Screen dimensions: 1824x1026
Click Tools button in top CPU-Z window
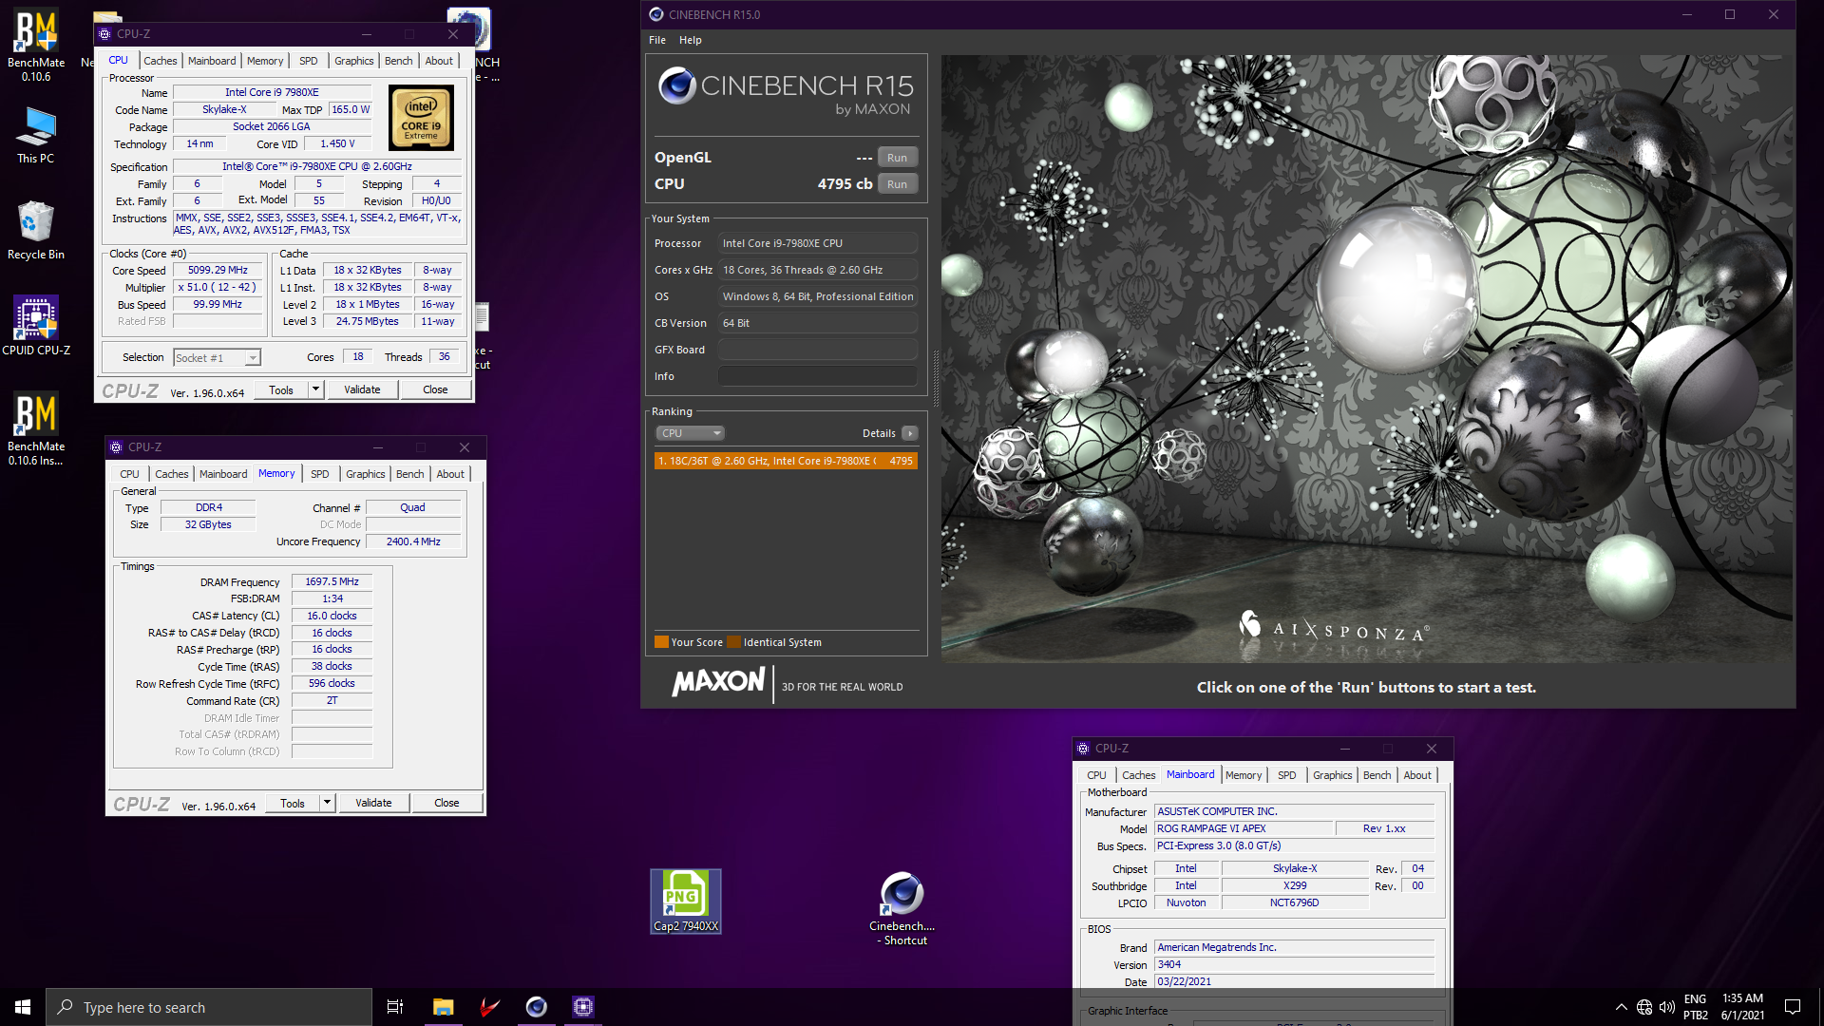[x=281, y=389]
